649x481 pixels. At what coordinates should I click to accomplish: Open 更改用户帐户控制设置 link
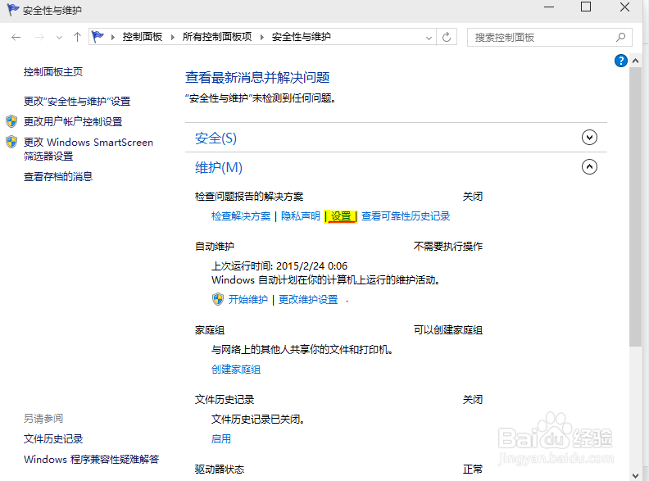click(73, 122)
